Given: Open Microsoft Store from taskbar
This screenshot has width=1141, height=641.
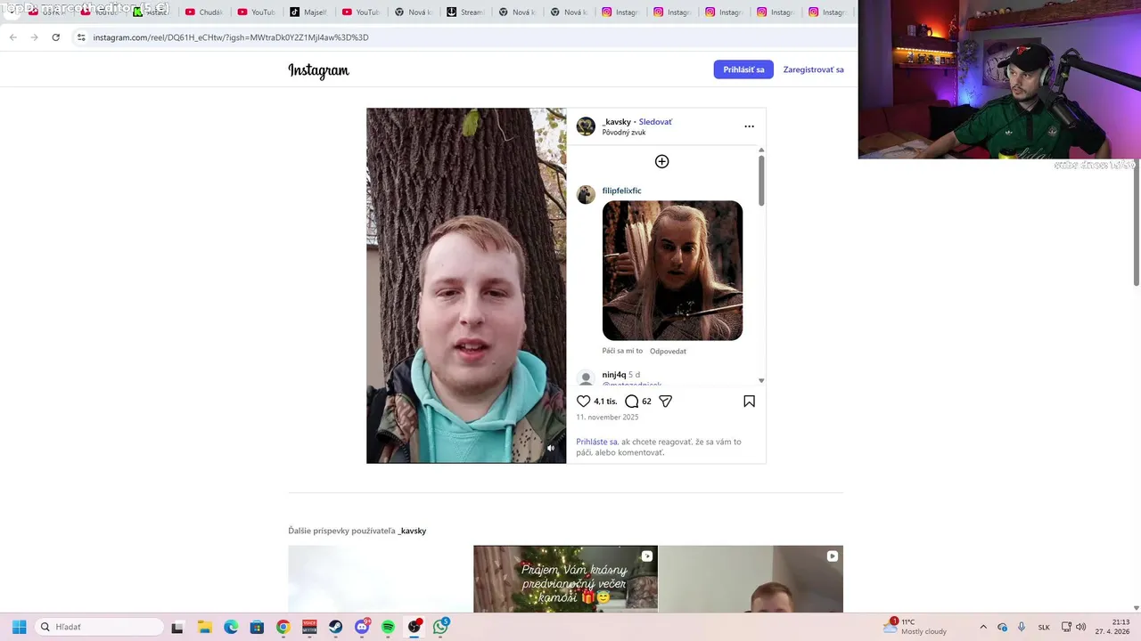Looking at the screenshot, I should (x=257, y=627).
